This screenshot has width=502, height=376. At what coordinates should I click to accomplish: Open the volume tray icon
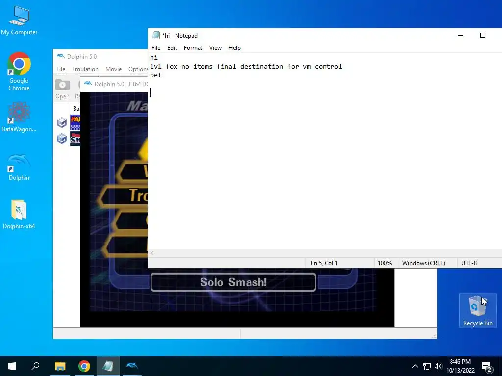[x=438, y=366]
